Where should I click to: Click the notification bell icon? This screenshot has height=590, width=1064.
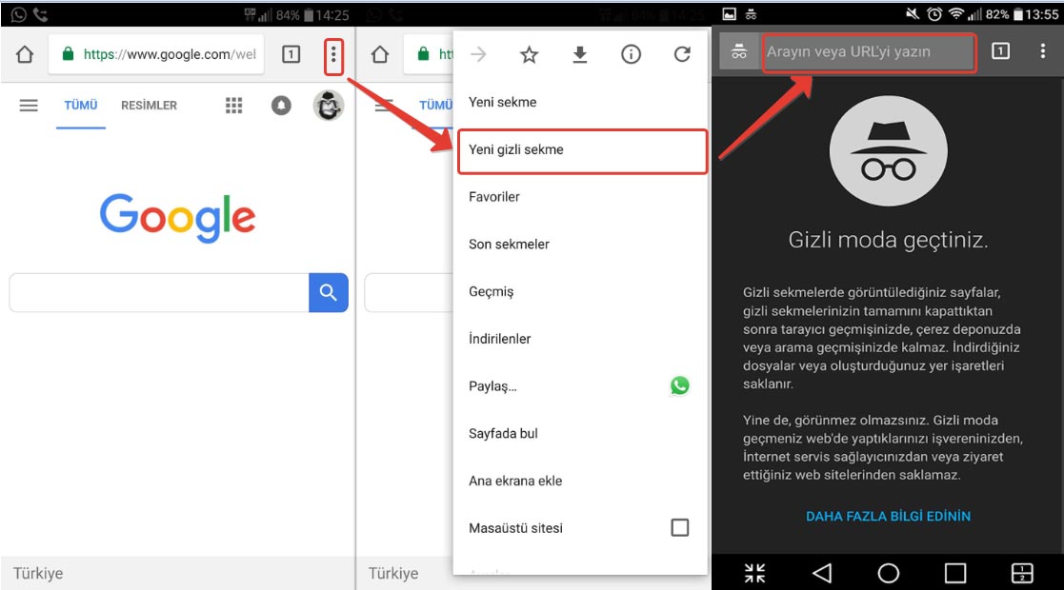[281, 106]
